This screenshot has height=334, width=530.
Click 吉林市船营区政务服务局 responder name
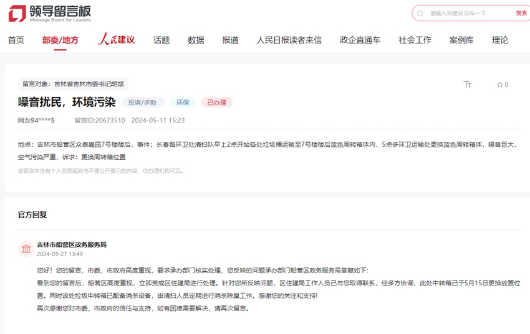click(72, 244)
